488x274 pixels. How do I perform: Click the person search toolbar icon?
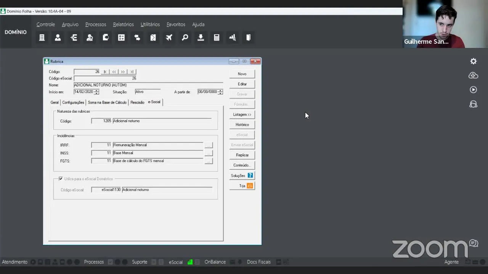pos(90,38)
